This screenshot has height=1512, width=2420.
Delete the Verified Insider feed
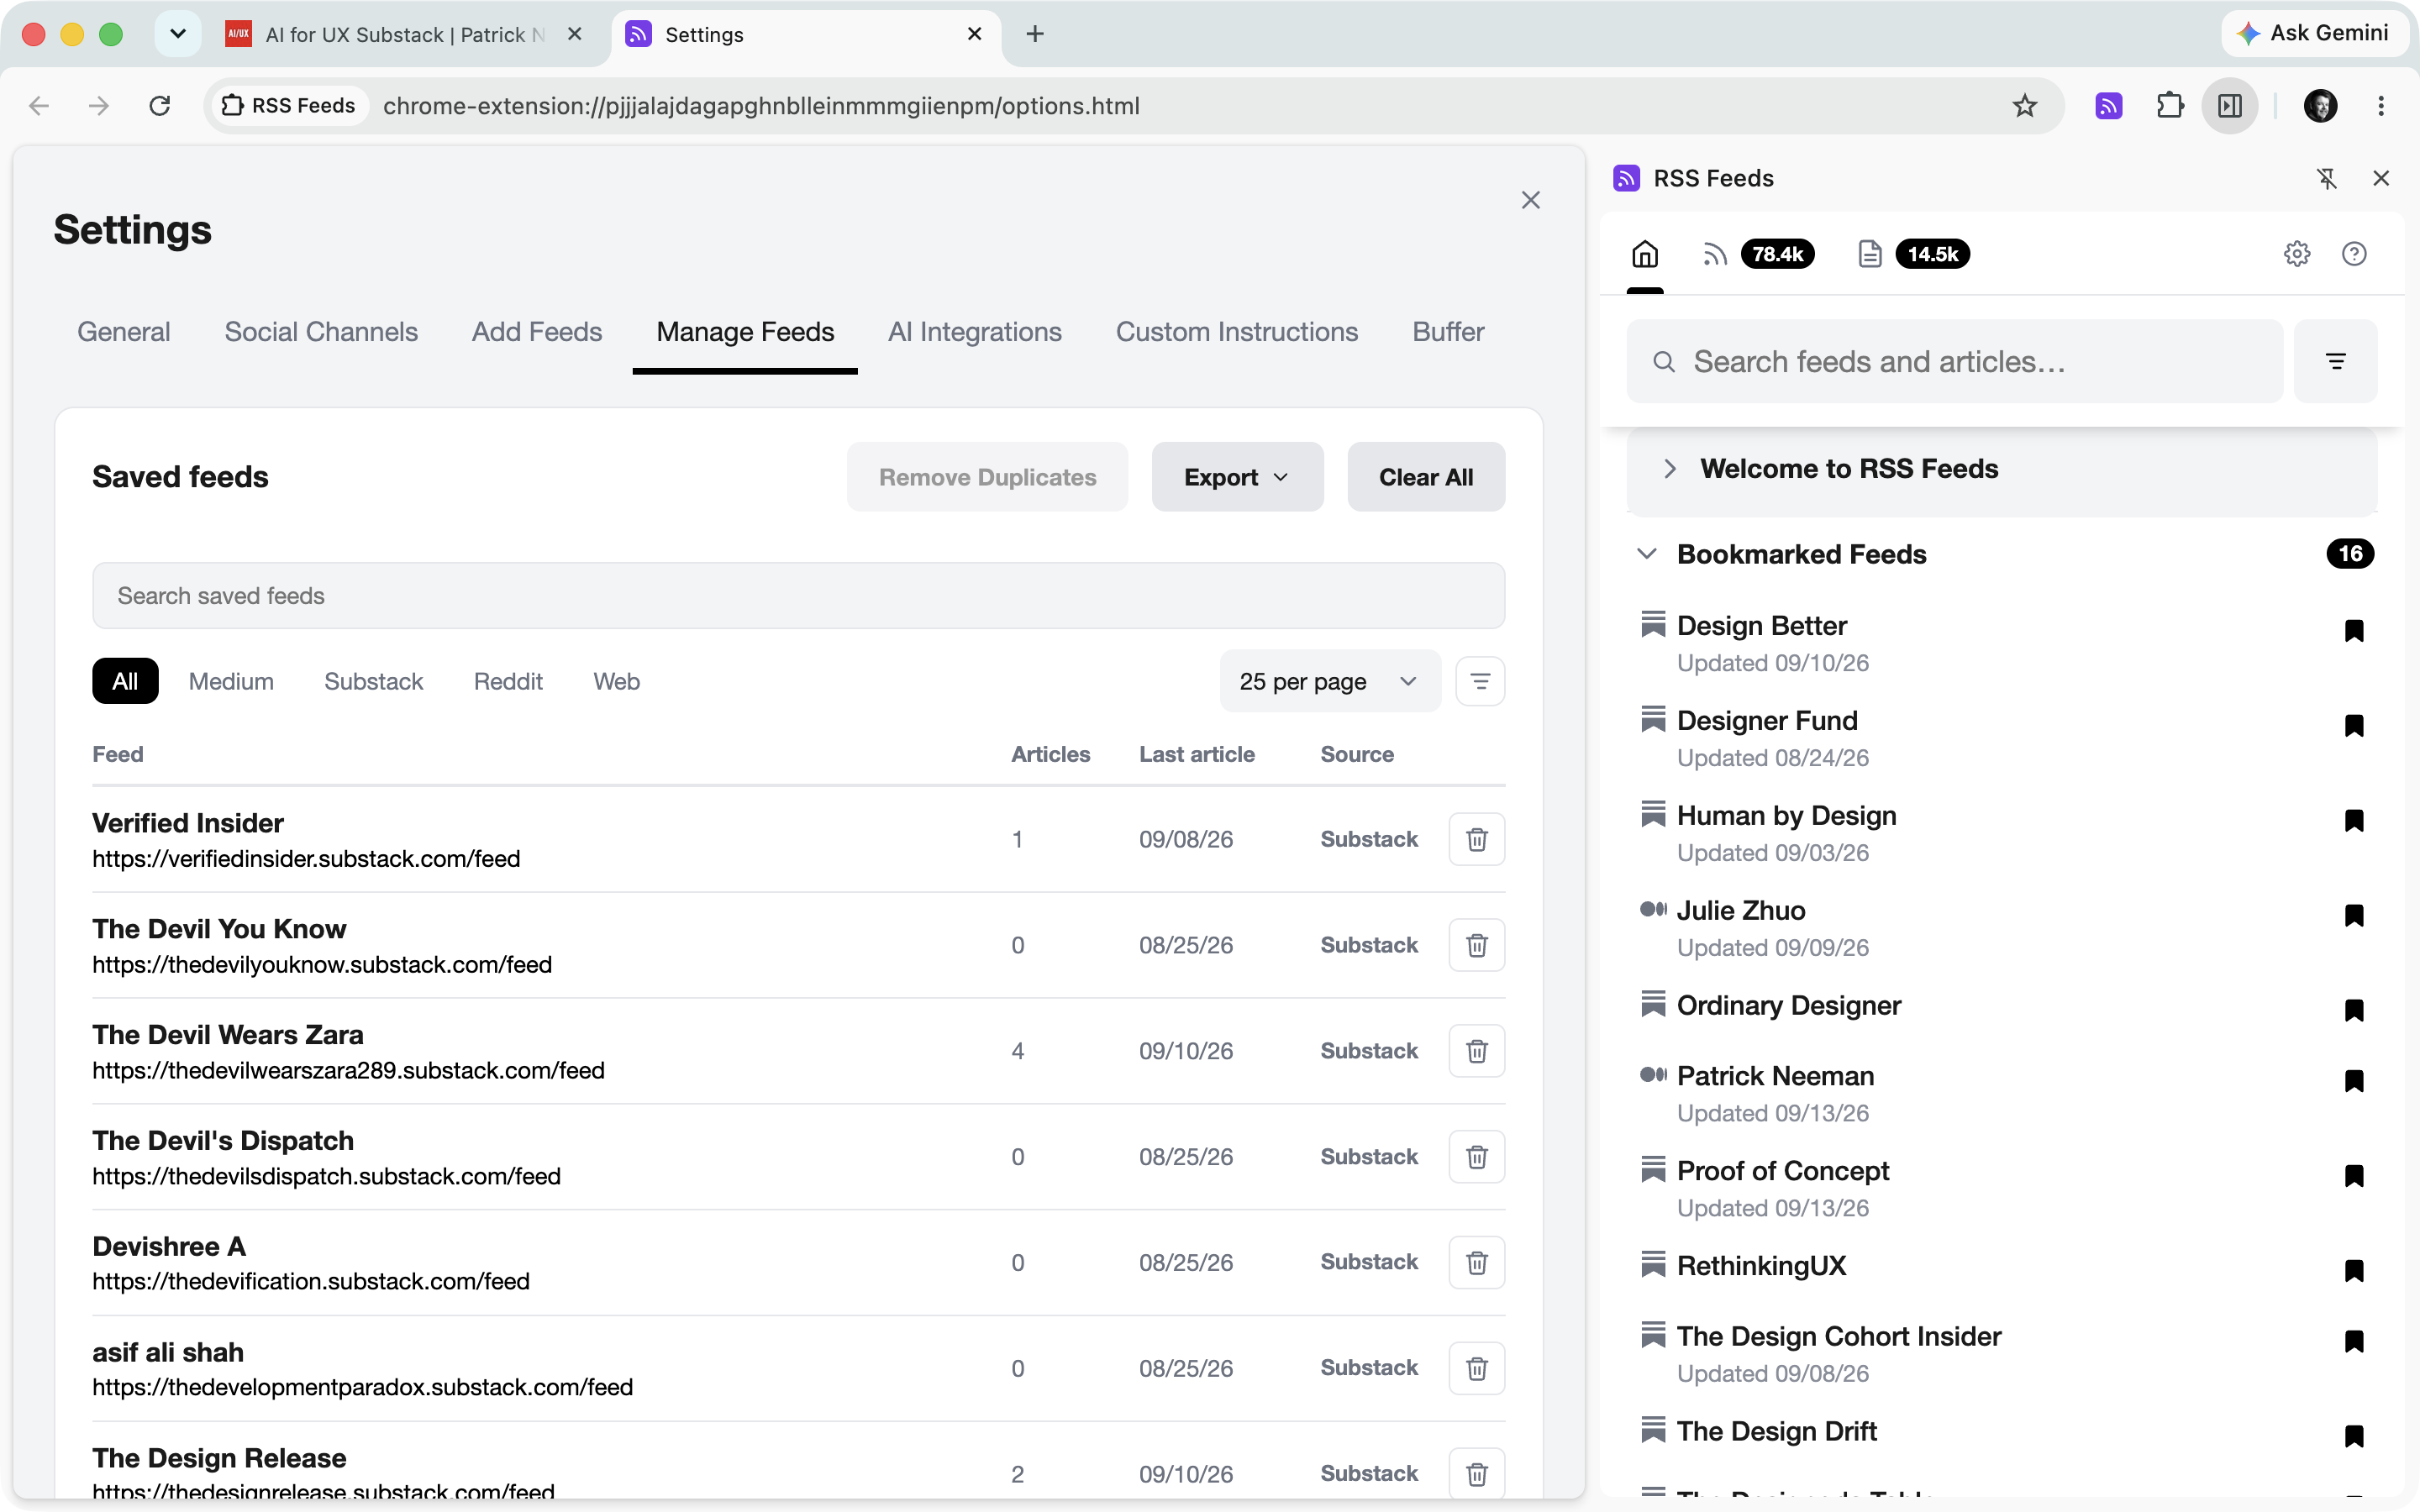[1476, 839]
